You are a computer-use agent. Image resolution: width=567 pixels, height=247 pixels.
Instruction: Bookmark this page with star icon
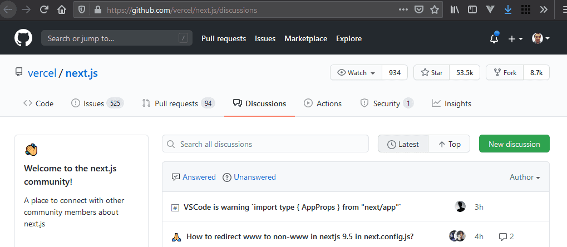pos(435,9)
